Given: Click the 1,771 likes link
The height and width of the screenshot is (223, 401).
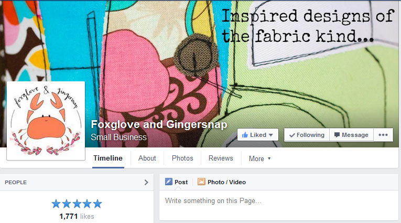Looking at the screenshot, I should pos(77,216).
